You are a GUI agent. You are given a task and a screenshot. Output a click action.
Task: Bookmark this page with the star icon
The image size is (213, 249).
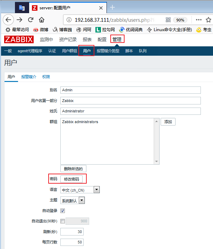click(208, 20)
